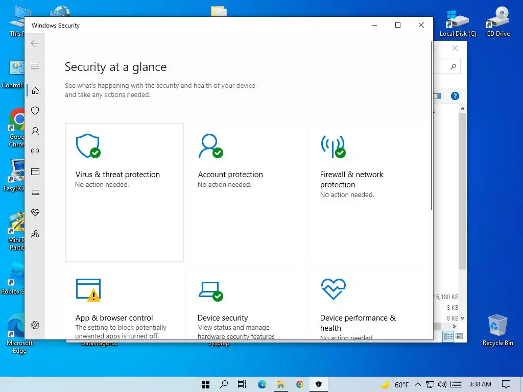Click Windows Security taskbar button
523x392 pixels.
(x=319, y=384)
